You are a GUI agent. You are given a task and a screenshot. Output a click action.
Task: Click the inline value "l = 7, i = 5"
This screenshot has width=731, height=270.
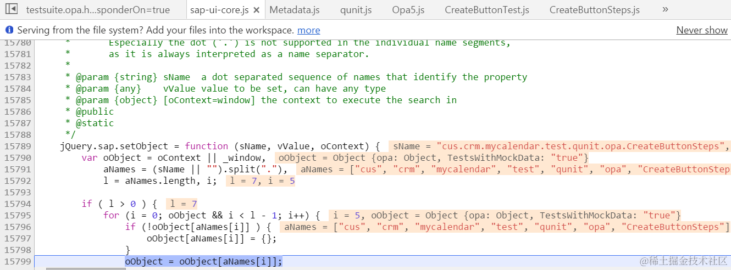tap(261, 181)
